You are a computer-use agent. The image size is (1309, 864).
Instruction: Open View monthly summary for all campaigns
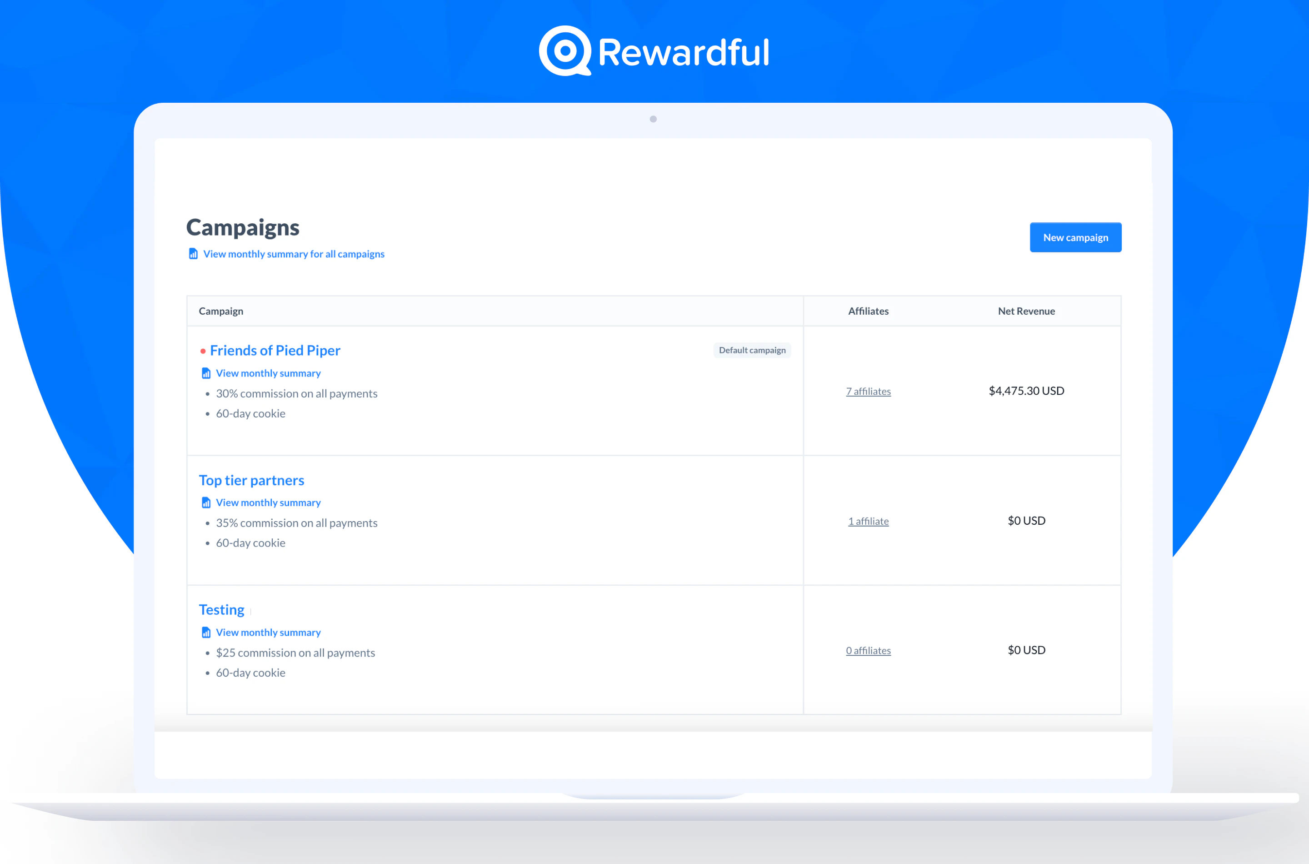[x=294, y=253]
